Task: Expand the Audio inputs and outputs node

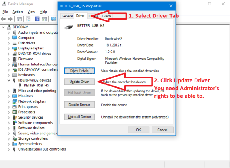Action: coord(9,32)
